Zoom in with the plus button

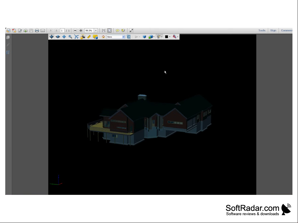click(81, 30)
